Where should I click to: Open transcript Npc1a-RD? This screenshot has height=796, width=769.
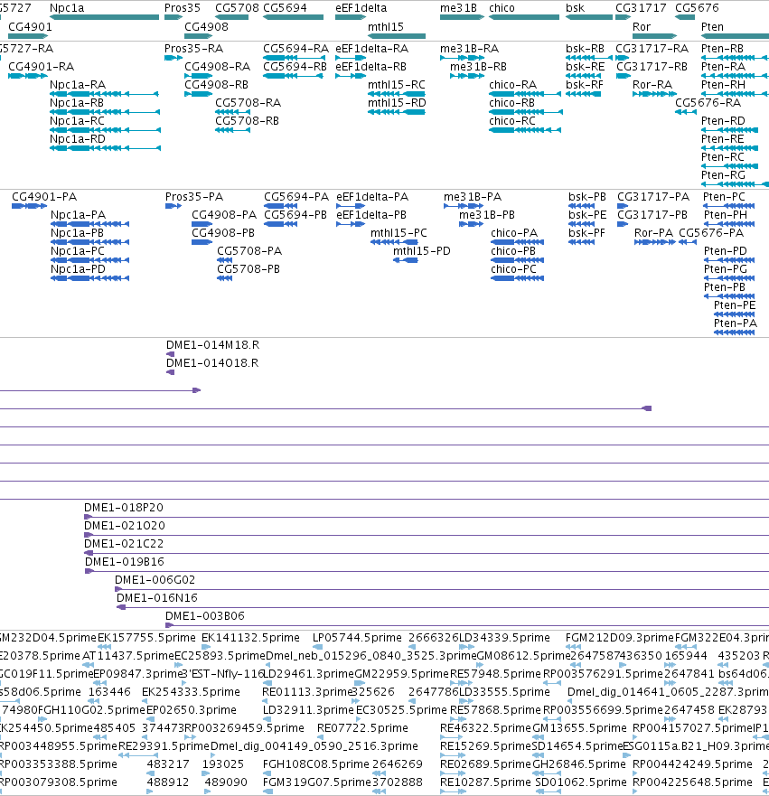click(78, 139)
